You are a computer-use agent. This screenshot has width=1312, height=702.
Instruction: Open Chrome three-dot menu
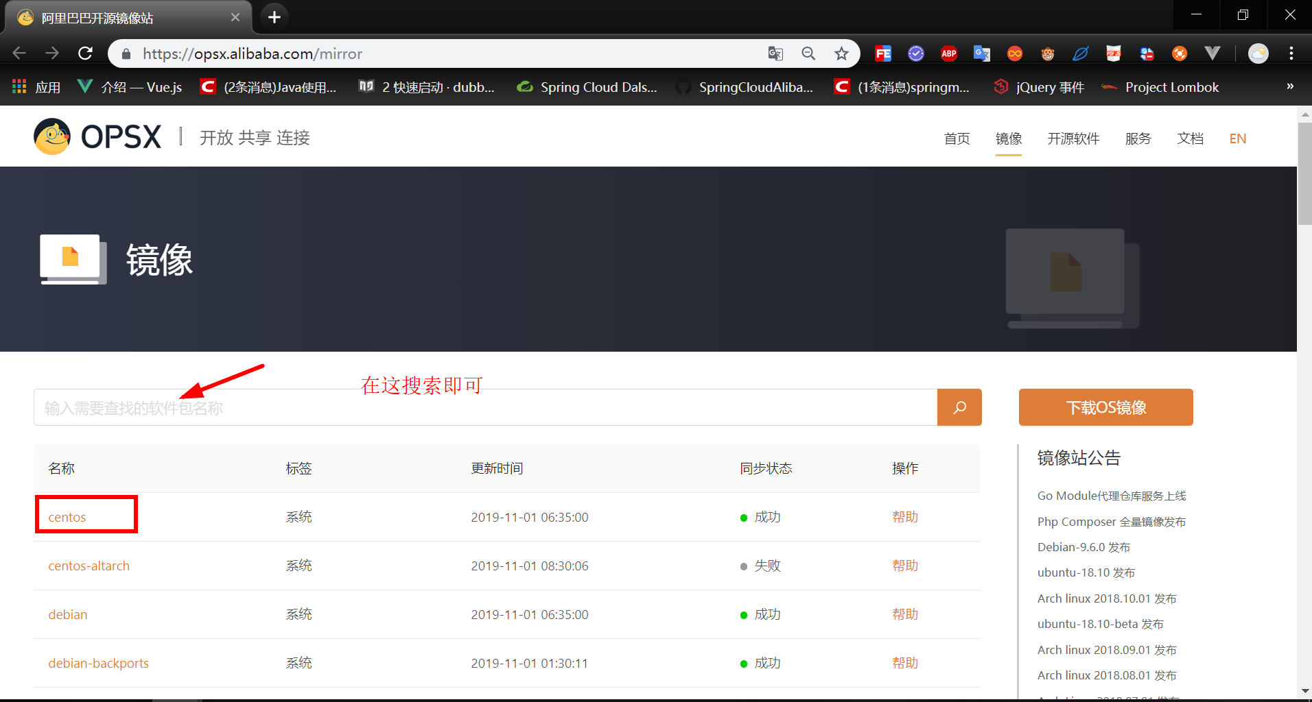[1291, 53]
